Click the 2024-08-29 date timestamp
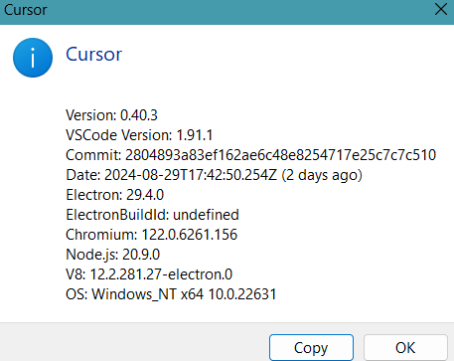The height and width of the screenshot is (361, 454). (x=191, y=175)
